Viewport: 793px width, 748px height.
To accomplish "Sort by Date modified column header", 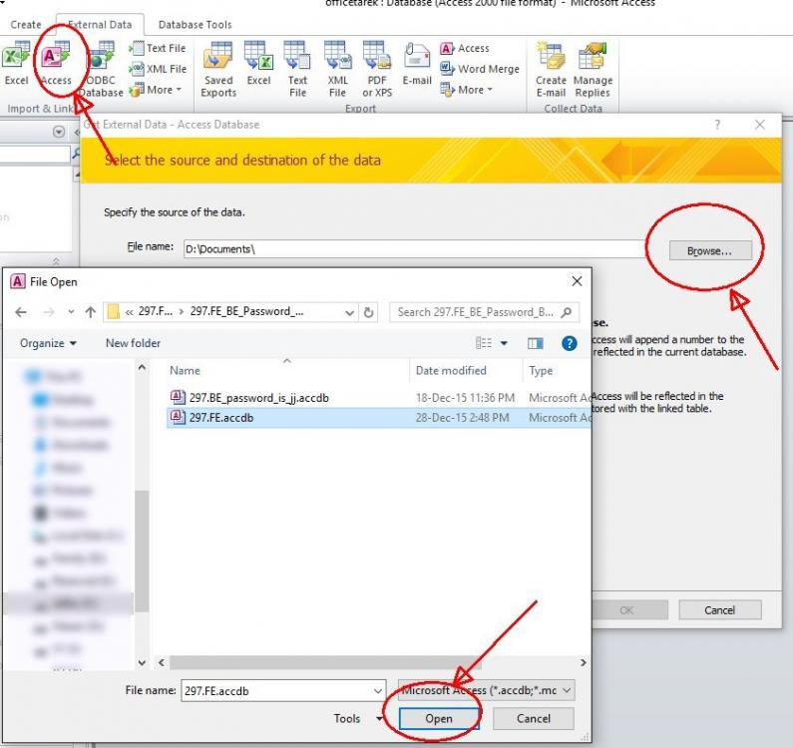I will pyautogui.click(x=465, y=371).
